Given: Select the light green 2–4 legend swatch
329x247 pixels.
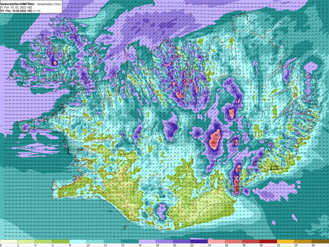Looking at the screenshot, I should click(26, 242).
